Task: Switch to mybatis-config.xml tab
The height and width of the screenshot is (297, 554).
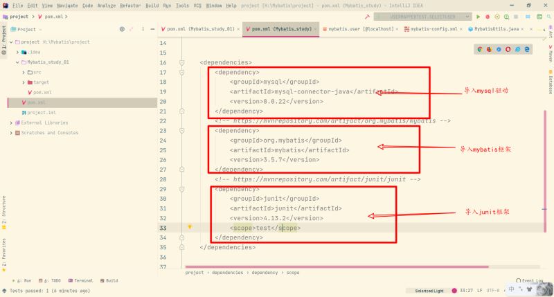Action: coord(434,29)
